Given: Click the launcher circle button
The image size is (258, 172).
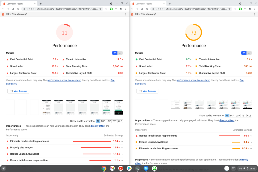Looking at the screenshot, I should point(4,168).
